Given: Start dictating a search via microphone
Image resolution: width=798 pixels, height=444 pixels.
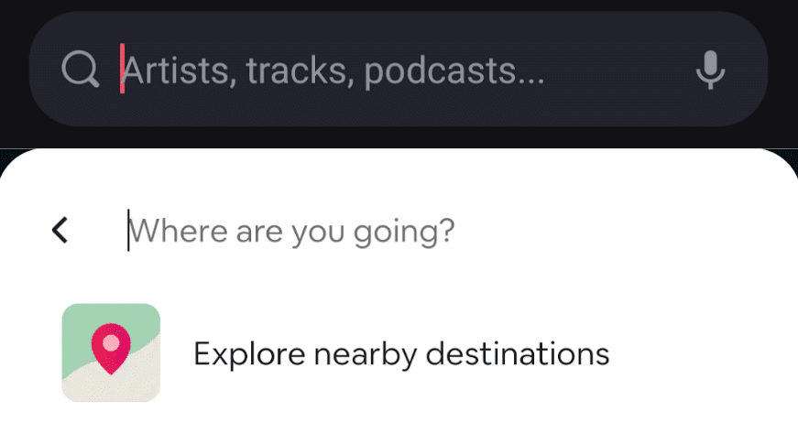Looking at the screenshot, I should pyautogui.click(x=710, y=70).
